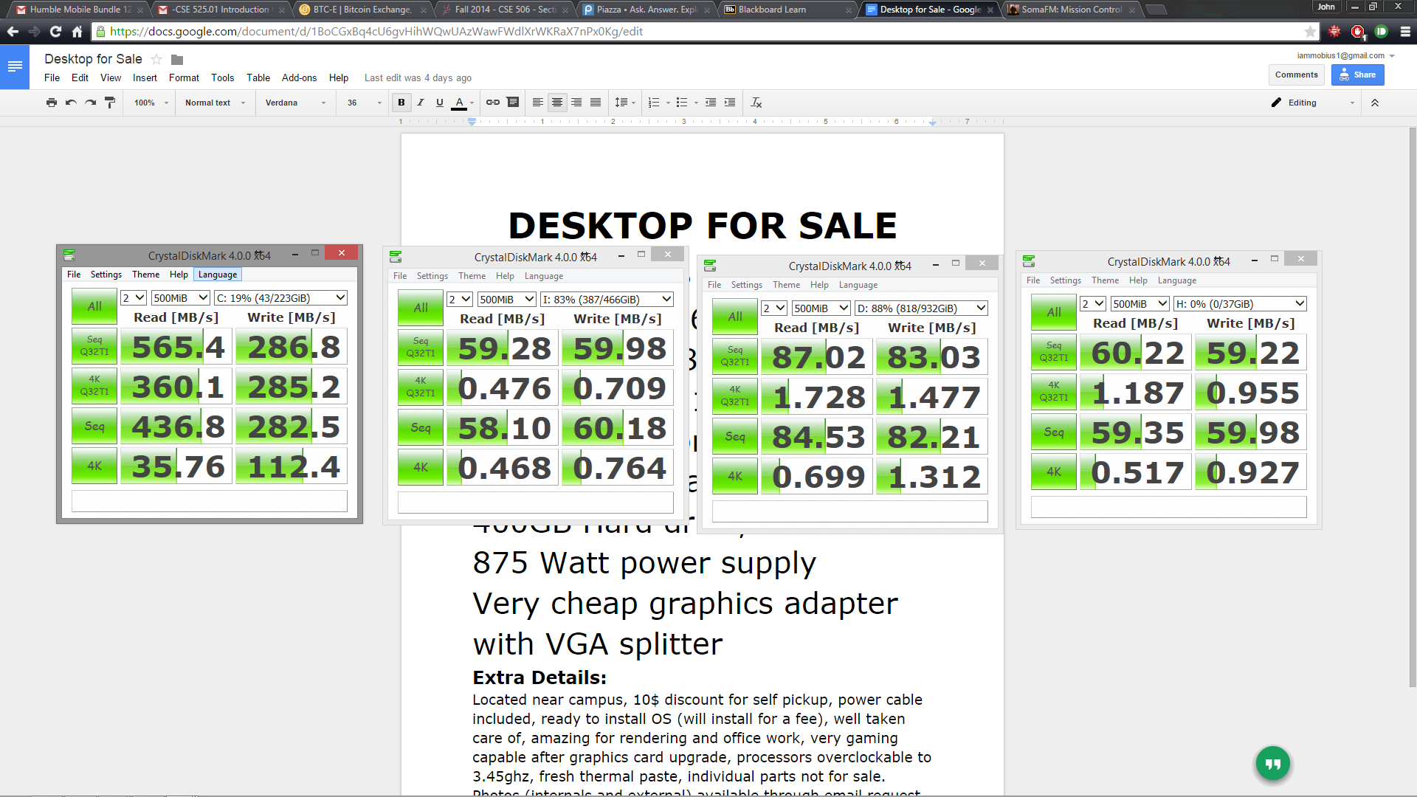Click the print icon in Docs toolbar

51,103
